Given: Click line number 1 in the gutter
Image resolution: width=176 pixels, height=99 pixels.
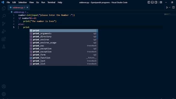Looking at the screenshot, I should click(x=14, y=15).
